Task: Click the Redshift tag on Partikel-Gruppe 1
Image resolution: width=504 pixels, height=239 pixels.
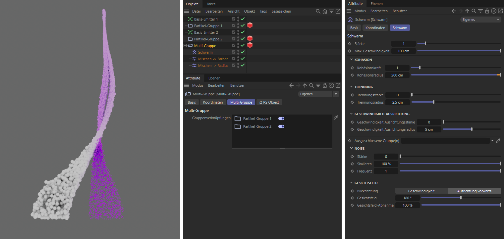Action: tap(250, 25)
